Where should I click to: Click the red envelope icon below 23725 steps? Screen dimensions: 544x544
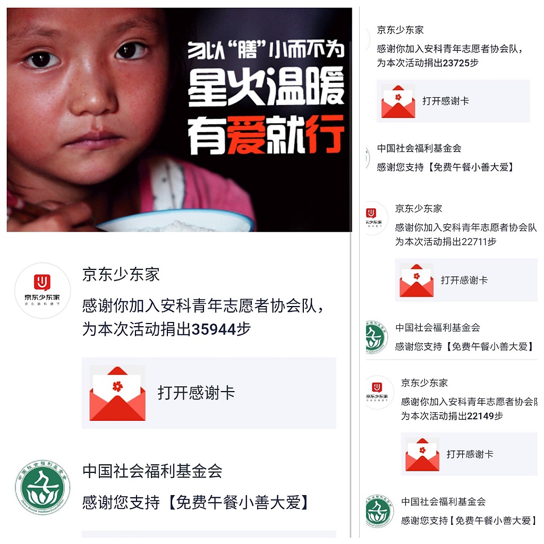[398, 101]
